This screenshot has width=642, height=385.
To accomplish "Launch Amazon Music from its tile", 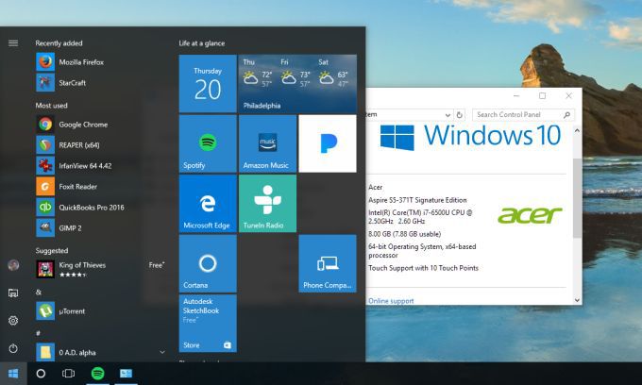I will click(267, 144).
